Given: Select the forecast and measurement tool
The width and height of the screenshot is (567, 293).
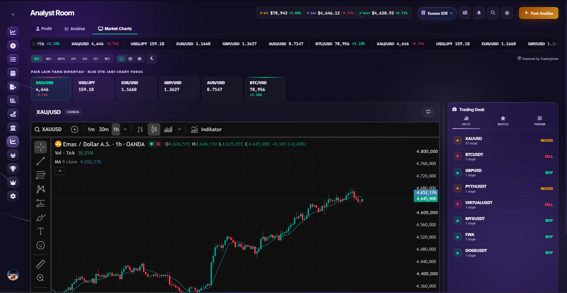Looking at the screenshot, I should (41, 203).
